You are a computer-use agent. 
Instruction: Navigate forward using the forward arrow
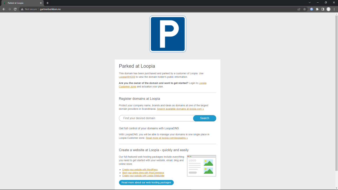point(9,9)
